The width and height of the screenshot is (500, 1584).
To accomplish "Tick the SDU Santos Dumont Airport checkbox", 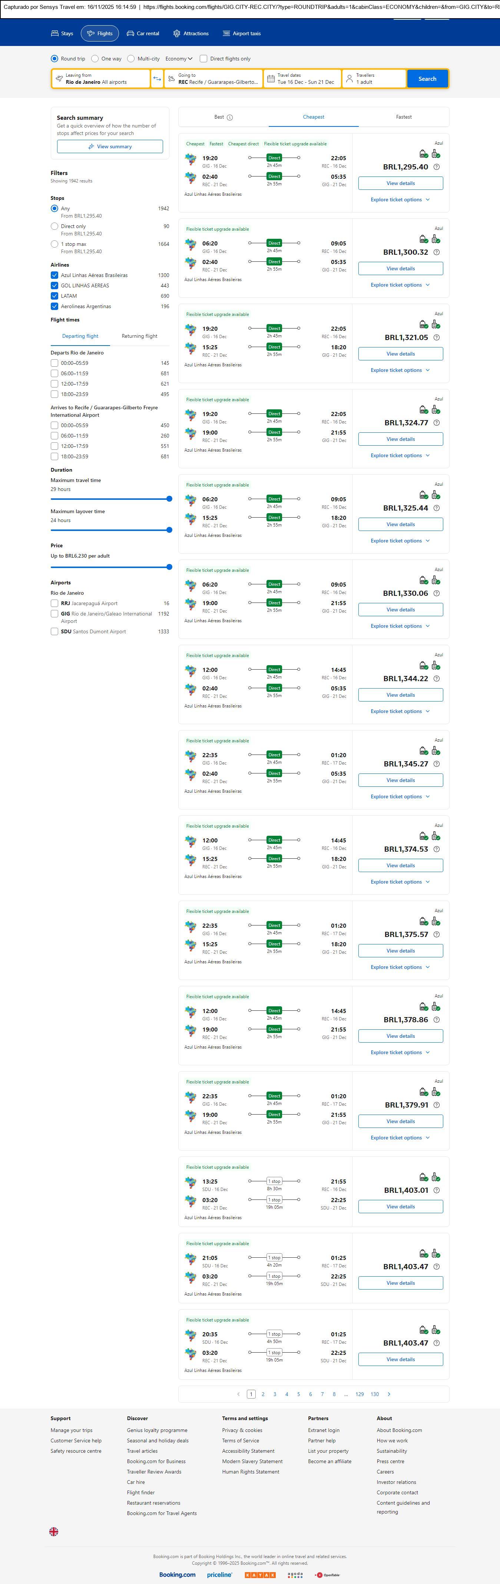I will point(55,631).
